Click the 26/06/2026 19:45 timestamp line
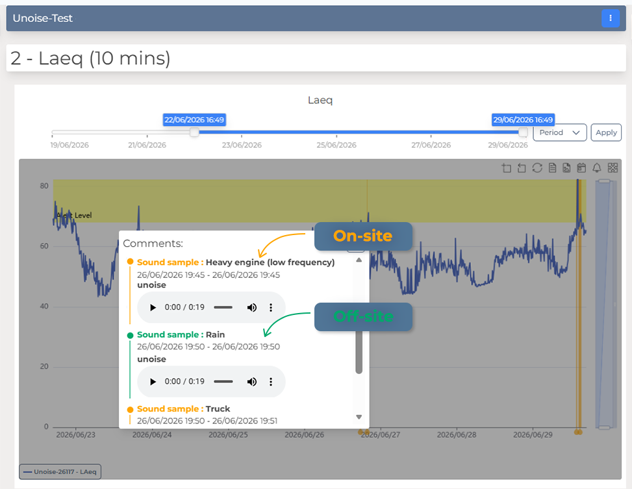 (x=209, y=275)
